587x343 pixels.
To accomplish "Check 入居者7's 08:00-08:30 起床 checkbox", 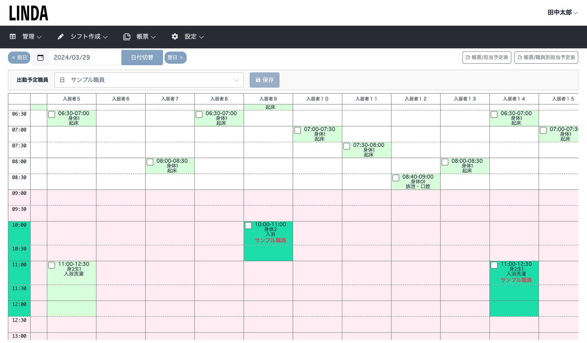I will pyautogui.click(x=150, y=162).
